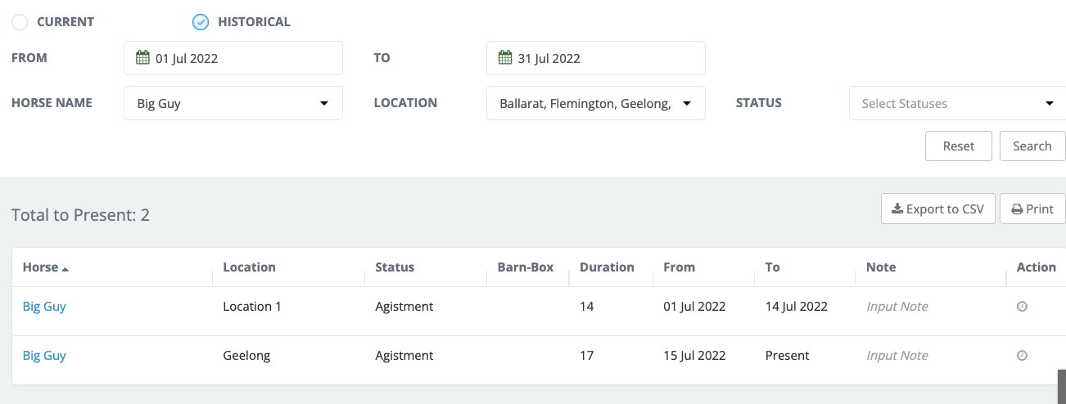Click Input Note field for Location 1 row
1066x404 pixels.
click(x=897, y=307)
